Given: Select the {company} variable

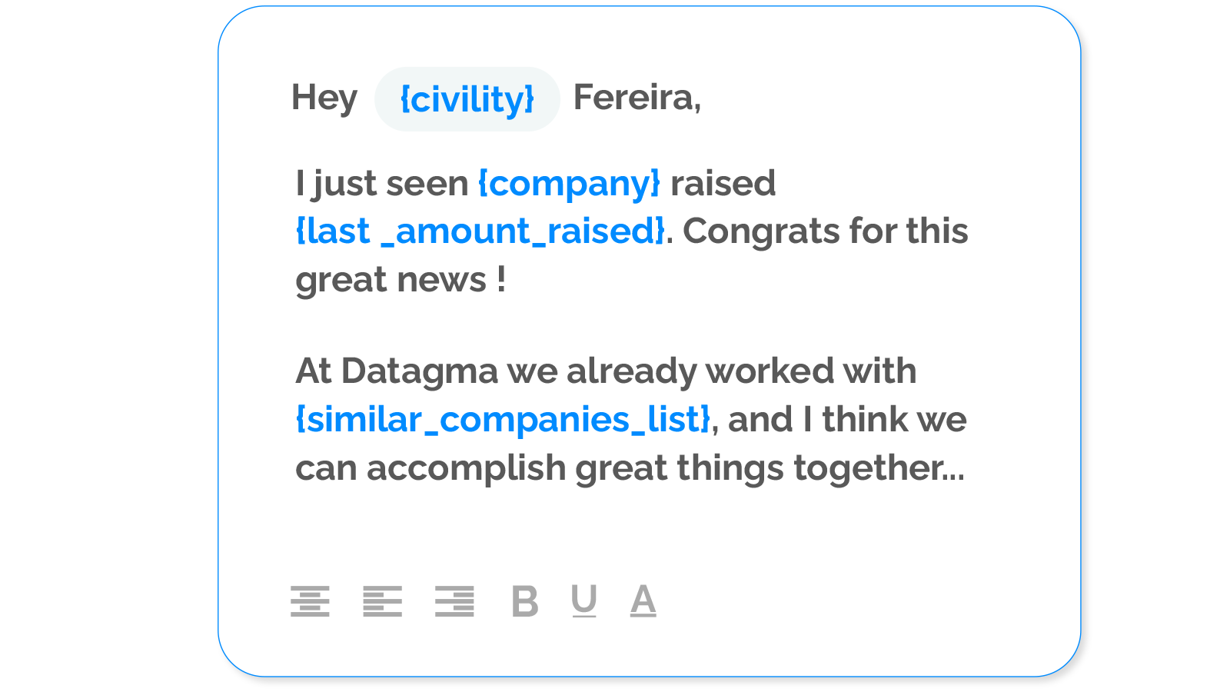Looking at the screenshot, I should click(x=569, y=184).
